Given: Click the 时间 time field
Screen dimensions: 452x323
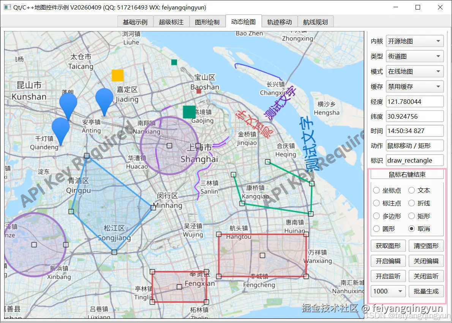Looking at the screenshot, I should point(414,131).
